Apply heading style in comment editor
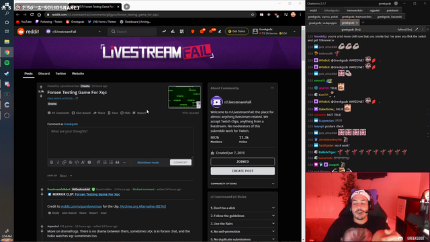 [99, 163]
